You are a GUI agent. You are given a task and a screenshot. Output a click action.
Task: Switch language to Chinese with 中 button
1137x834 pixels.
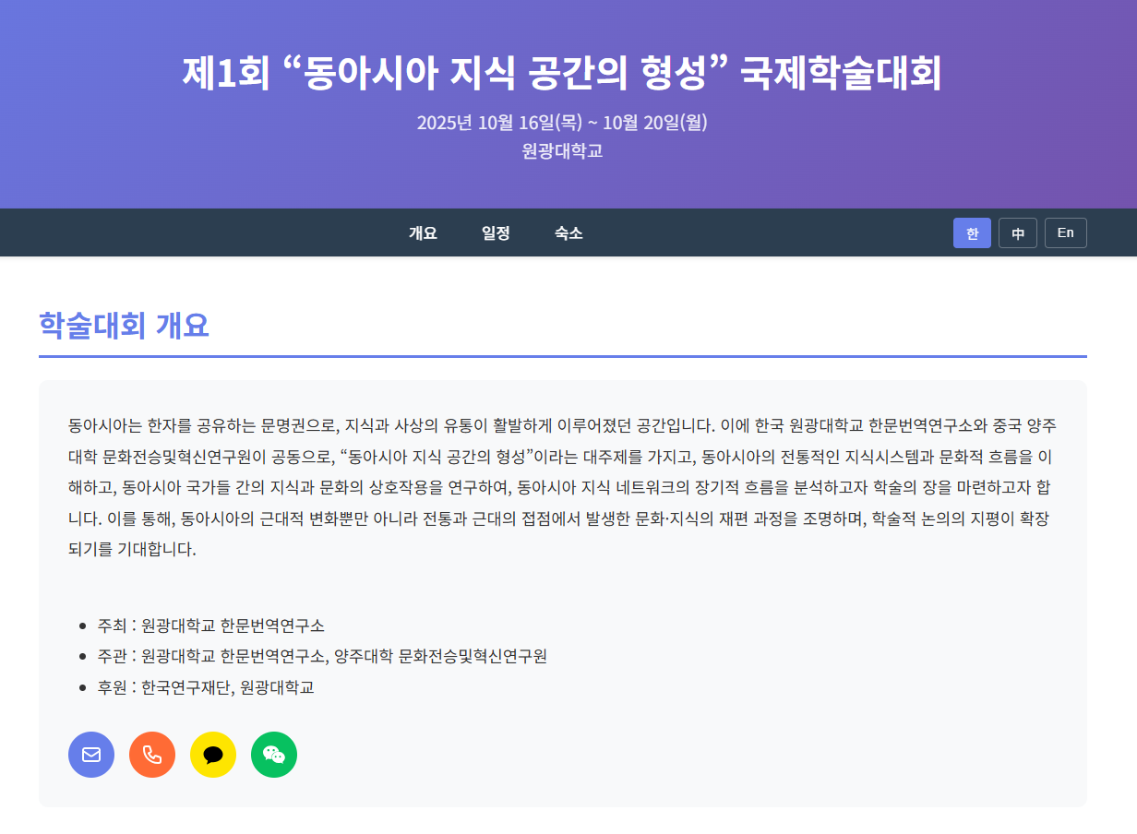point(1017,233)
